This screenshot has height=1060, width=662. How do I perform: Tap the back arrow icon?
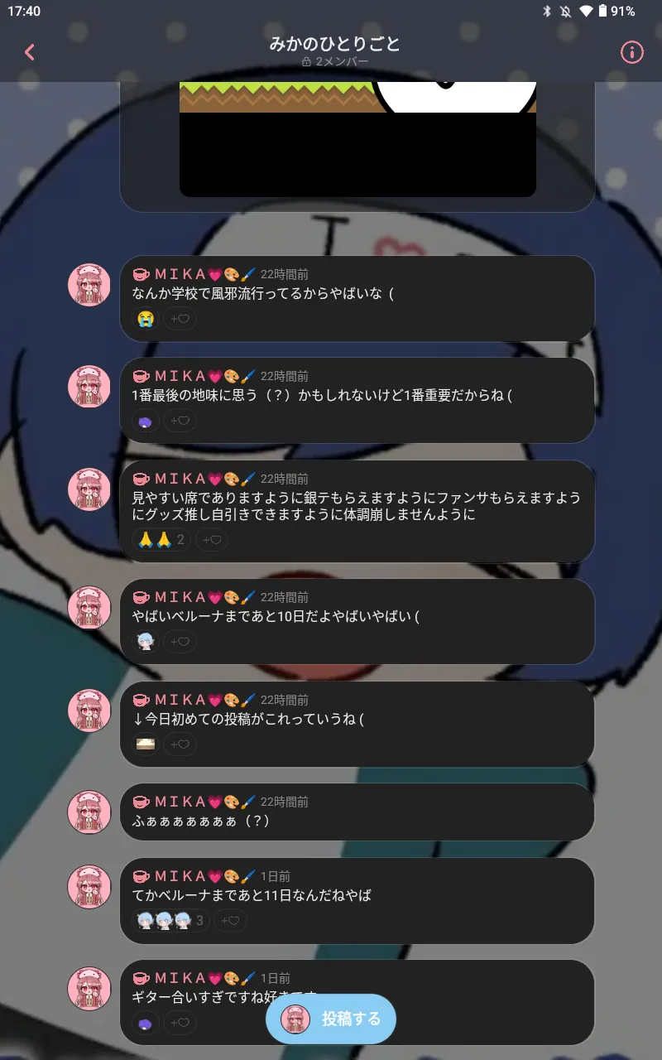[x=30, y=52]
